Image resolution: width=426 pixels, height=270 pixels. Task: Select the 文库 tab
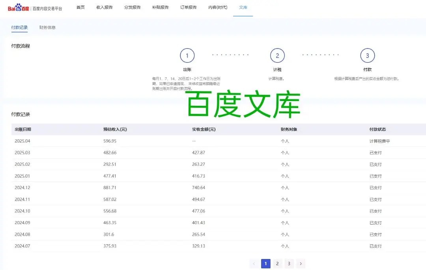(x=243, y=7)
